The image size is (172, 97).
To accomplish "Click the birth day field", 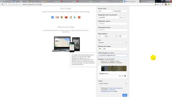I will click(101, 36).
